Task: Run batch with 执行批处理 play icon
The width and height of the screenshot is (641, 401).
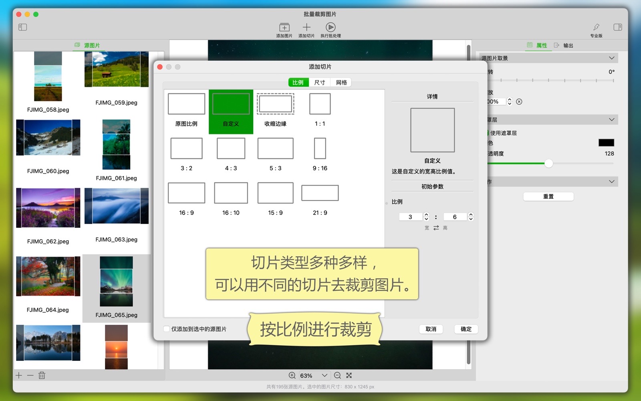Action: click(x=331, y=27)
